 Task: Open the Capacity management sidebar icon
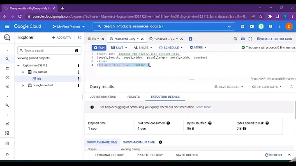7,133
